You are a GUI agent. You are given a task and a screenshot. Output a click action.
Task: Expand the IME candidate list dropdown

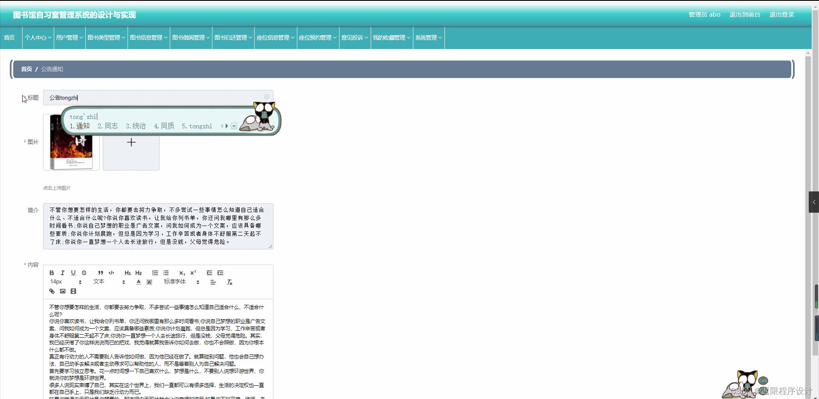coord(234,126)
